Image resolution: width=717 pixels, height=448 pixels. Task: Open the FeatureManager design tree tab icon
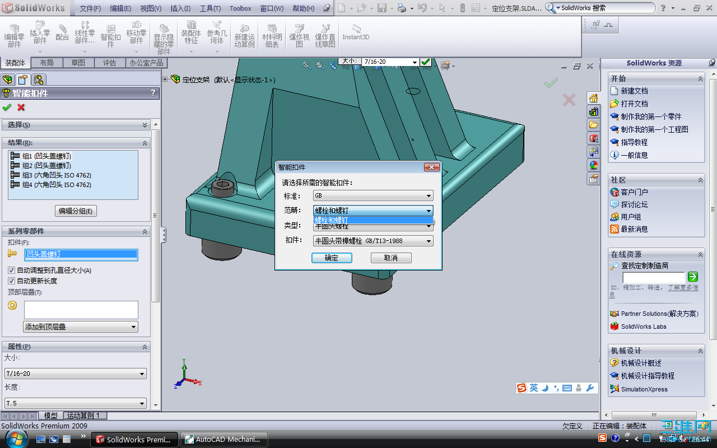(x=7, y=80)
